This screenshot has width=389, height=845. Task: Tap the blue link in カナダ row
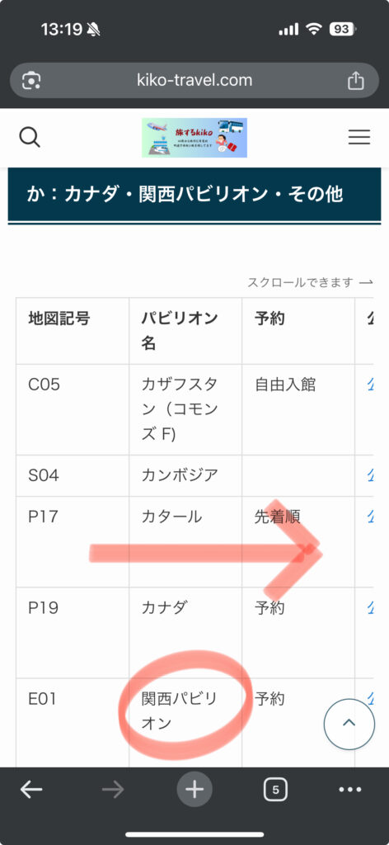(x=371, y=607)
